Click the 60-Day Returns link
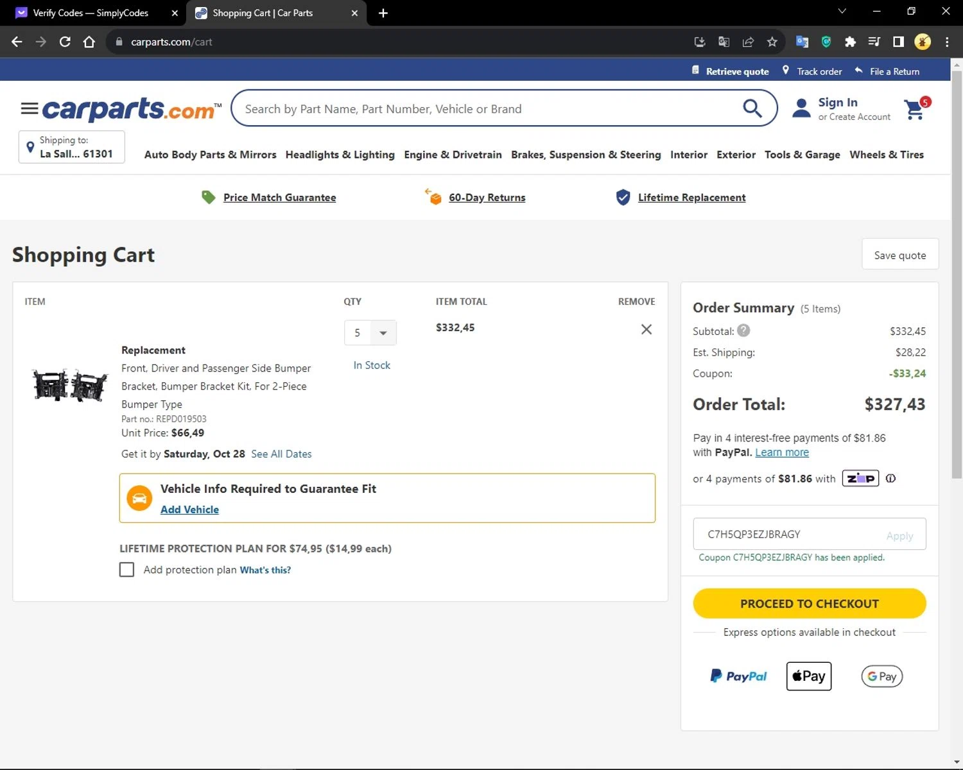 pos(487,198)
